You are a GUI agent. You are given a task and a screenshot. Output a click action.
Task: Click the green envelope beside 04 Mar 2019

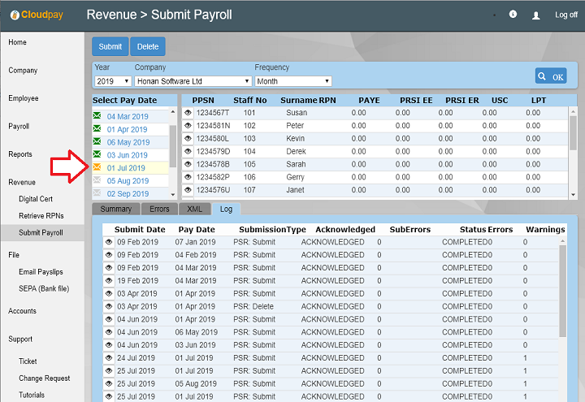[97, 116]
